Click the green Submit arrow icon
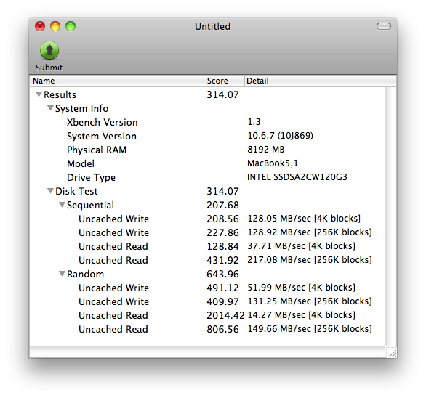Viewport: 426px width, 398px height. pyautogui.click(x=49, y=50)
